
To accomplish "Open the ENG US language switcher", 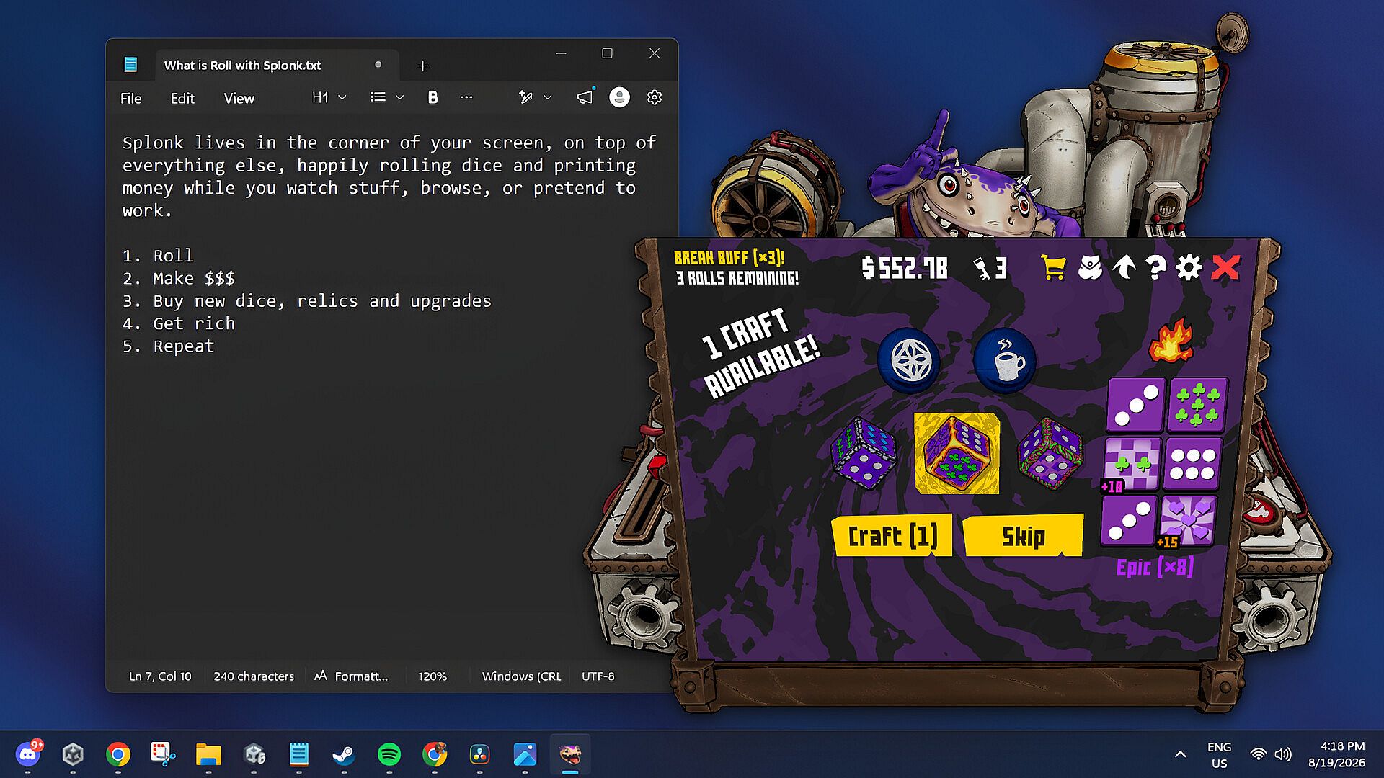I will [1219, 755].
